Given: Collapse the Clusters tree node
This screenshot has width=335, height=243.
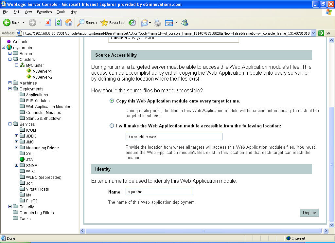Looking at the screenshot, I should pos(10,59).
